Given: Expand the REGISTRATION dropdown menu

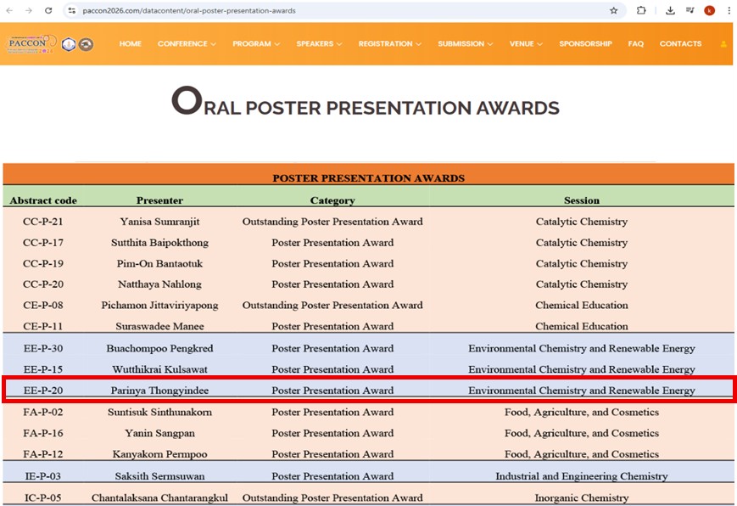Looking at the screenshot, I should click(389, 44).
